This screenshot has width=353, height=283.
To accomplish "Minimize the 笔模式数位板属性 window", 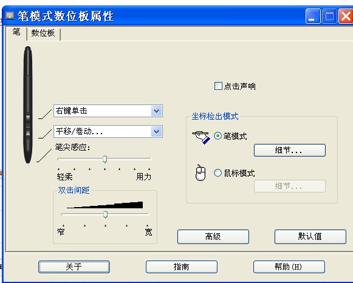I will tap(313, 16).
